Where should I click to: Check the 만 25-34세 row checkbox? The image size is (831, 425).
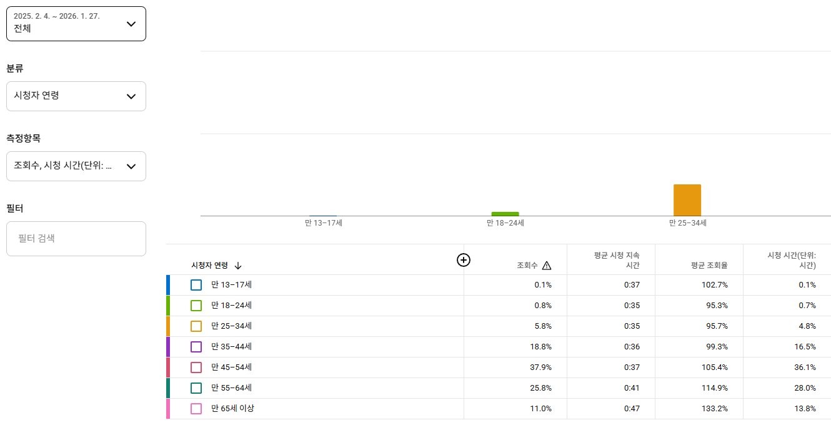pyautogui.click(x=196, y=326)
